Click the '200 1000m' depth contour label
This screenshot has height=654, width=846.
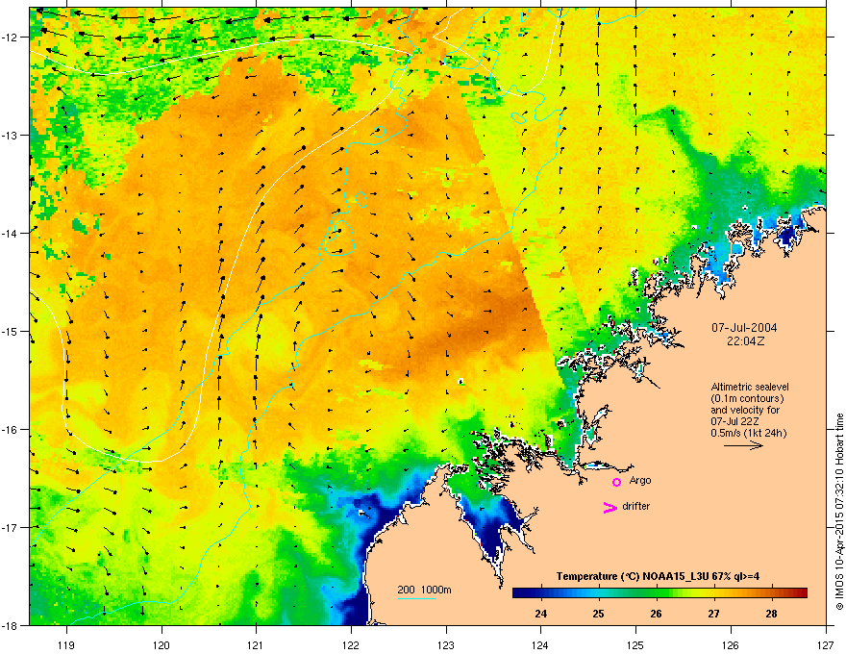coord(424,590)
